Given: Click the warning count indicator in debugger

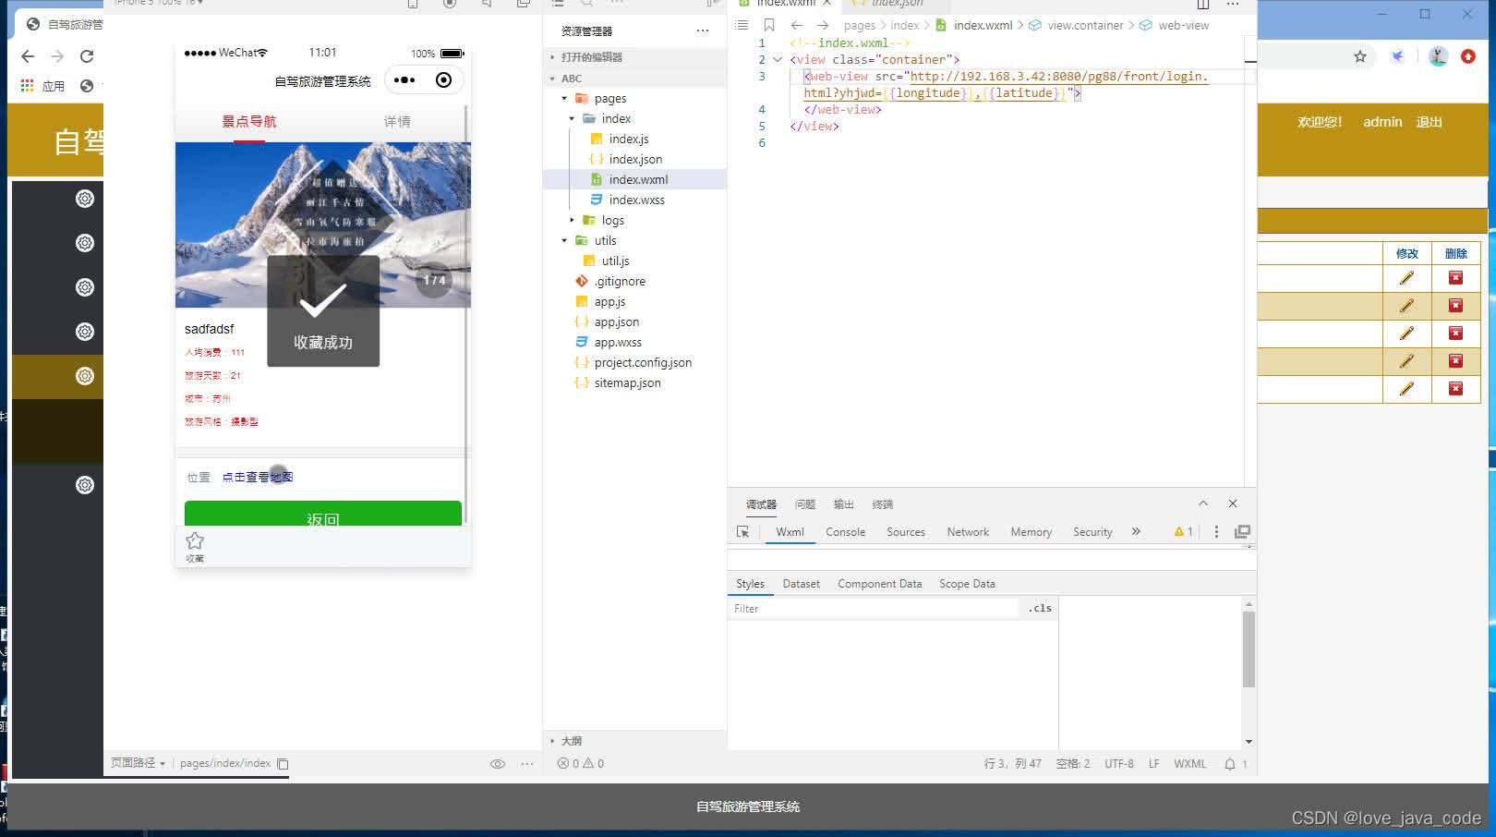Looking at the screenshot, I should point(1184,532).
